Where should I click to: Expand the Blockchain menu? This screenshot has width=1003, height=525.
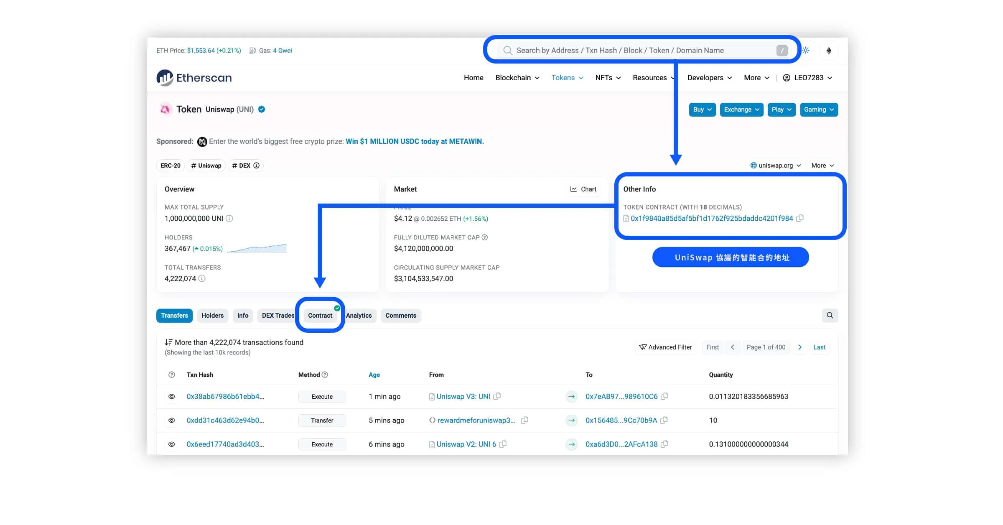pyautogui.click(x=517, y=78)
